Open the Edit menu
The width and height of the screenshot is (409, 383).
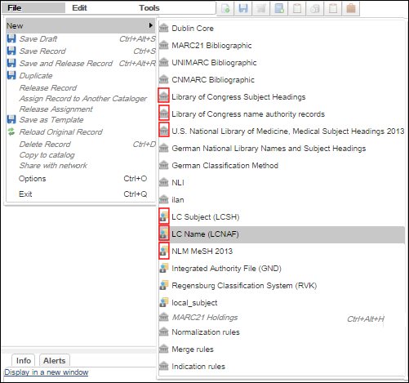pos(79,8)
